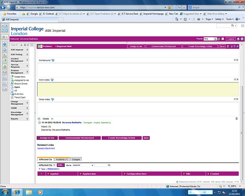The width and height of the screenshot is (245, 196).
Task: Click the home icon beside the Logout button
Action: (x=238, y=39)
